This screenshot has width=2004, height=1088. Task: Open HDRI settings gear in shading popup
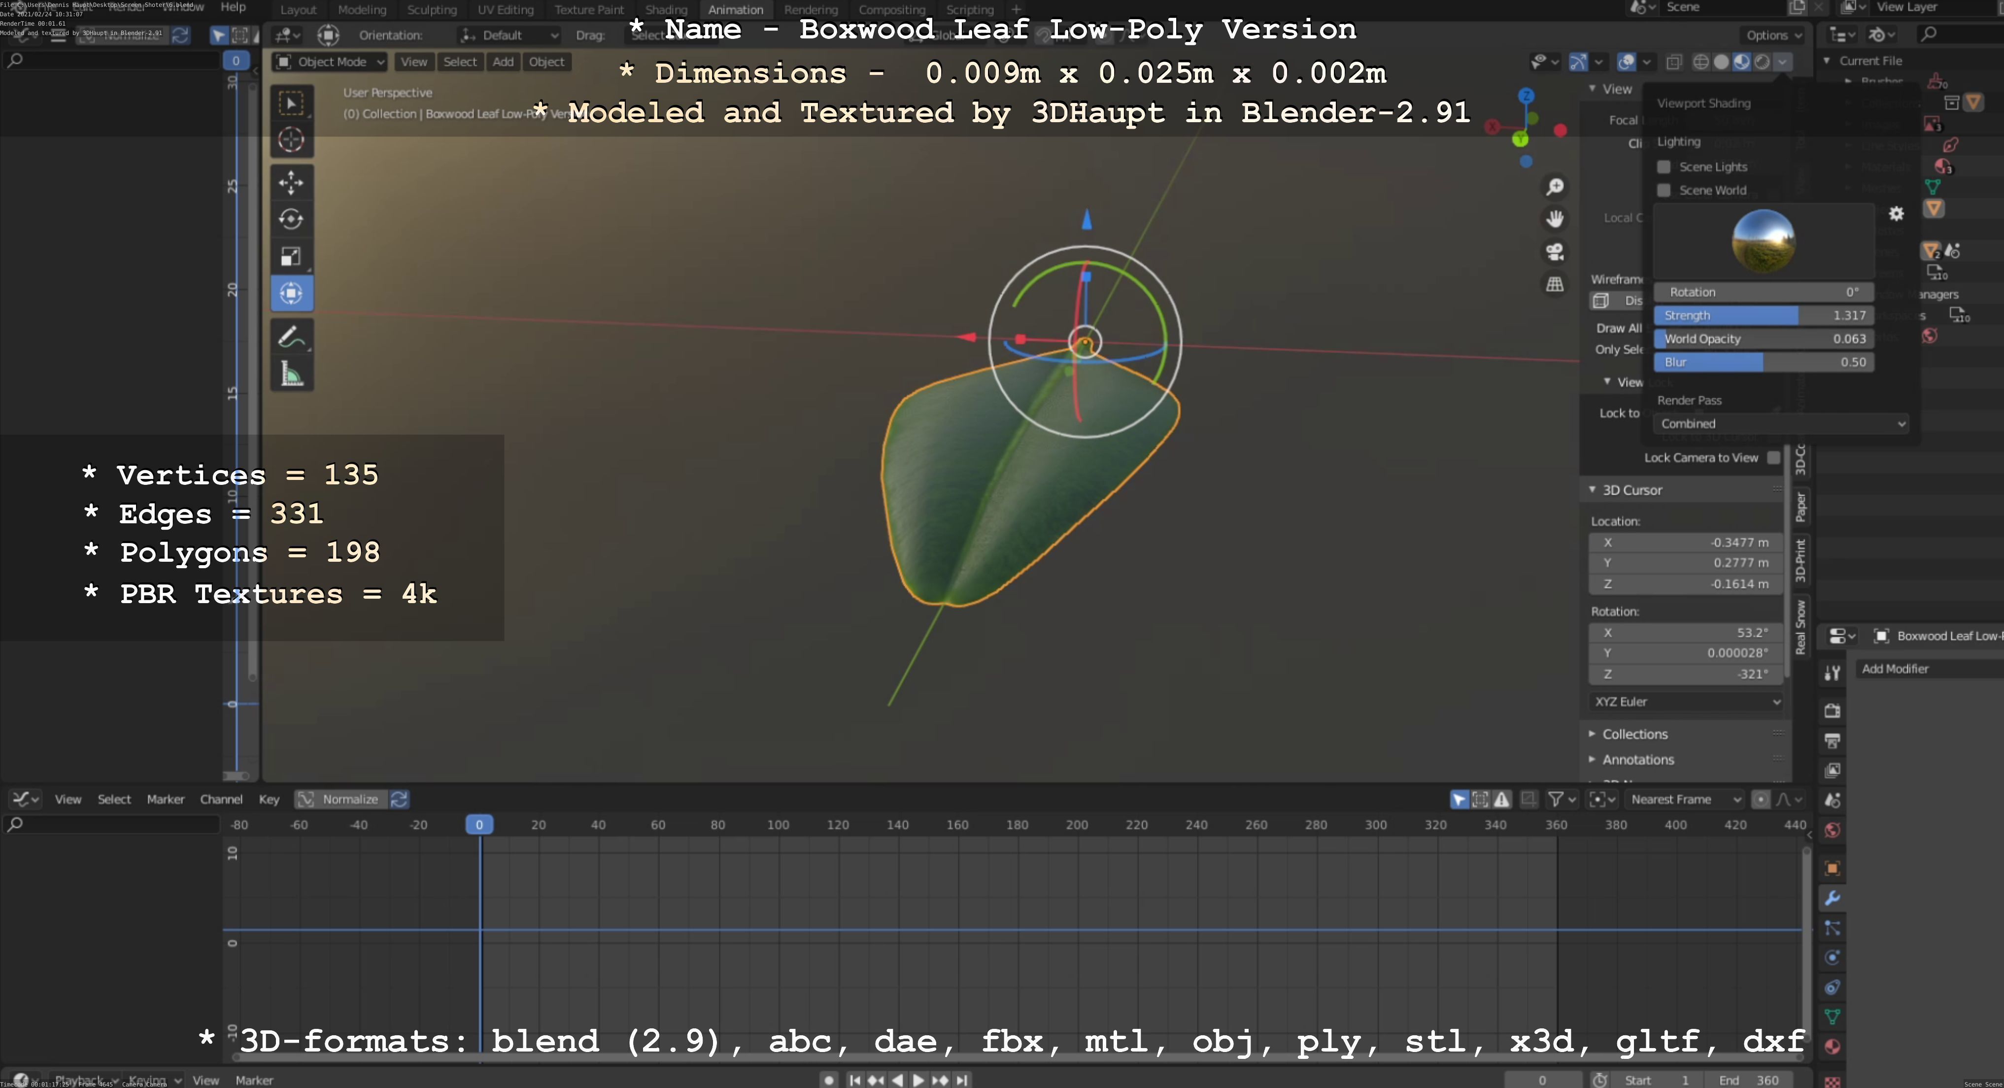[x=1897, y=214]
